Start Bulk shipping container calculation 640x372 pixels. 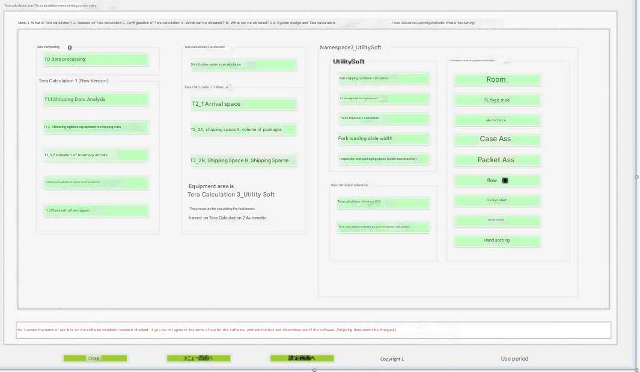(x=383, y=79)
